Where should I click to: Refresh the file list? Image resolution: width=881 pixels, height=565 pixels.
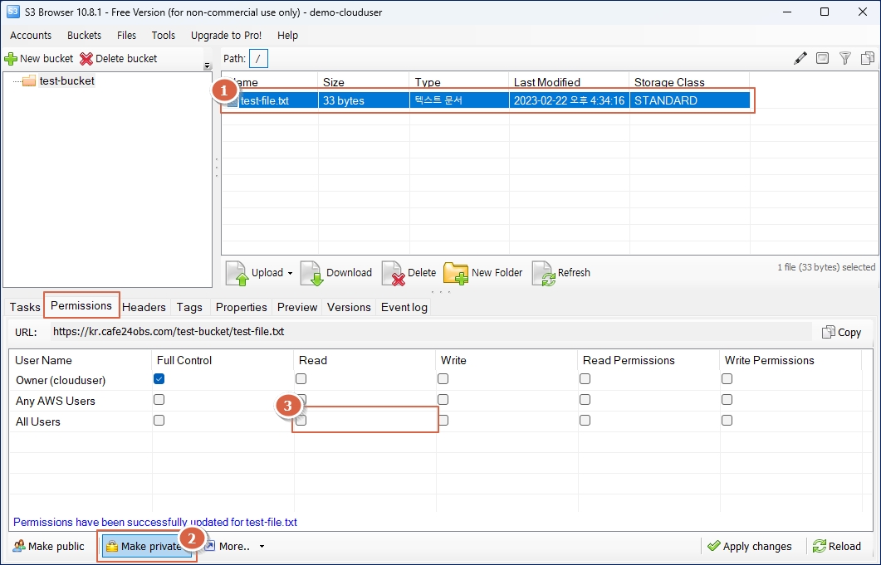(x=543, y=273)
